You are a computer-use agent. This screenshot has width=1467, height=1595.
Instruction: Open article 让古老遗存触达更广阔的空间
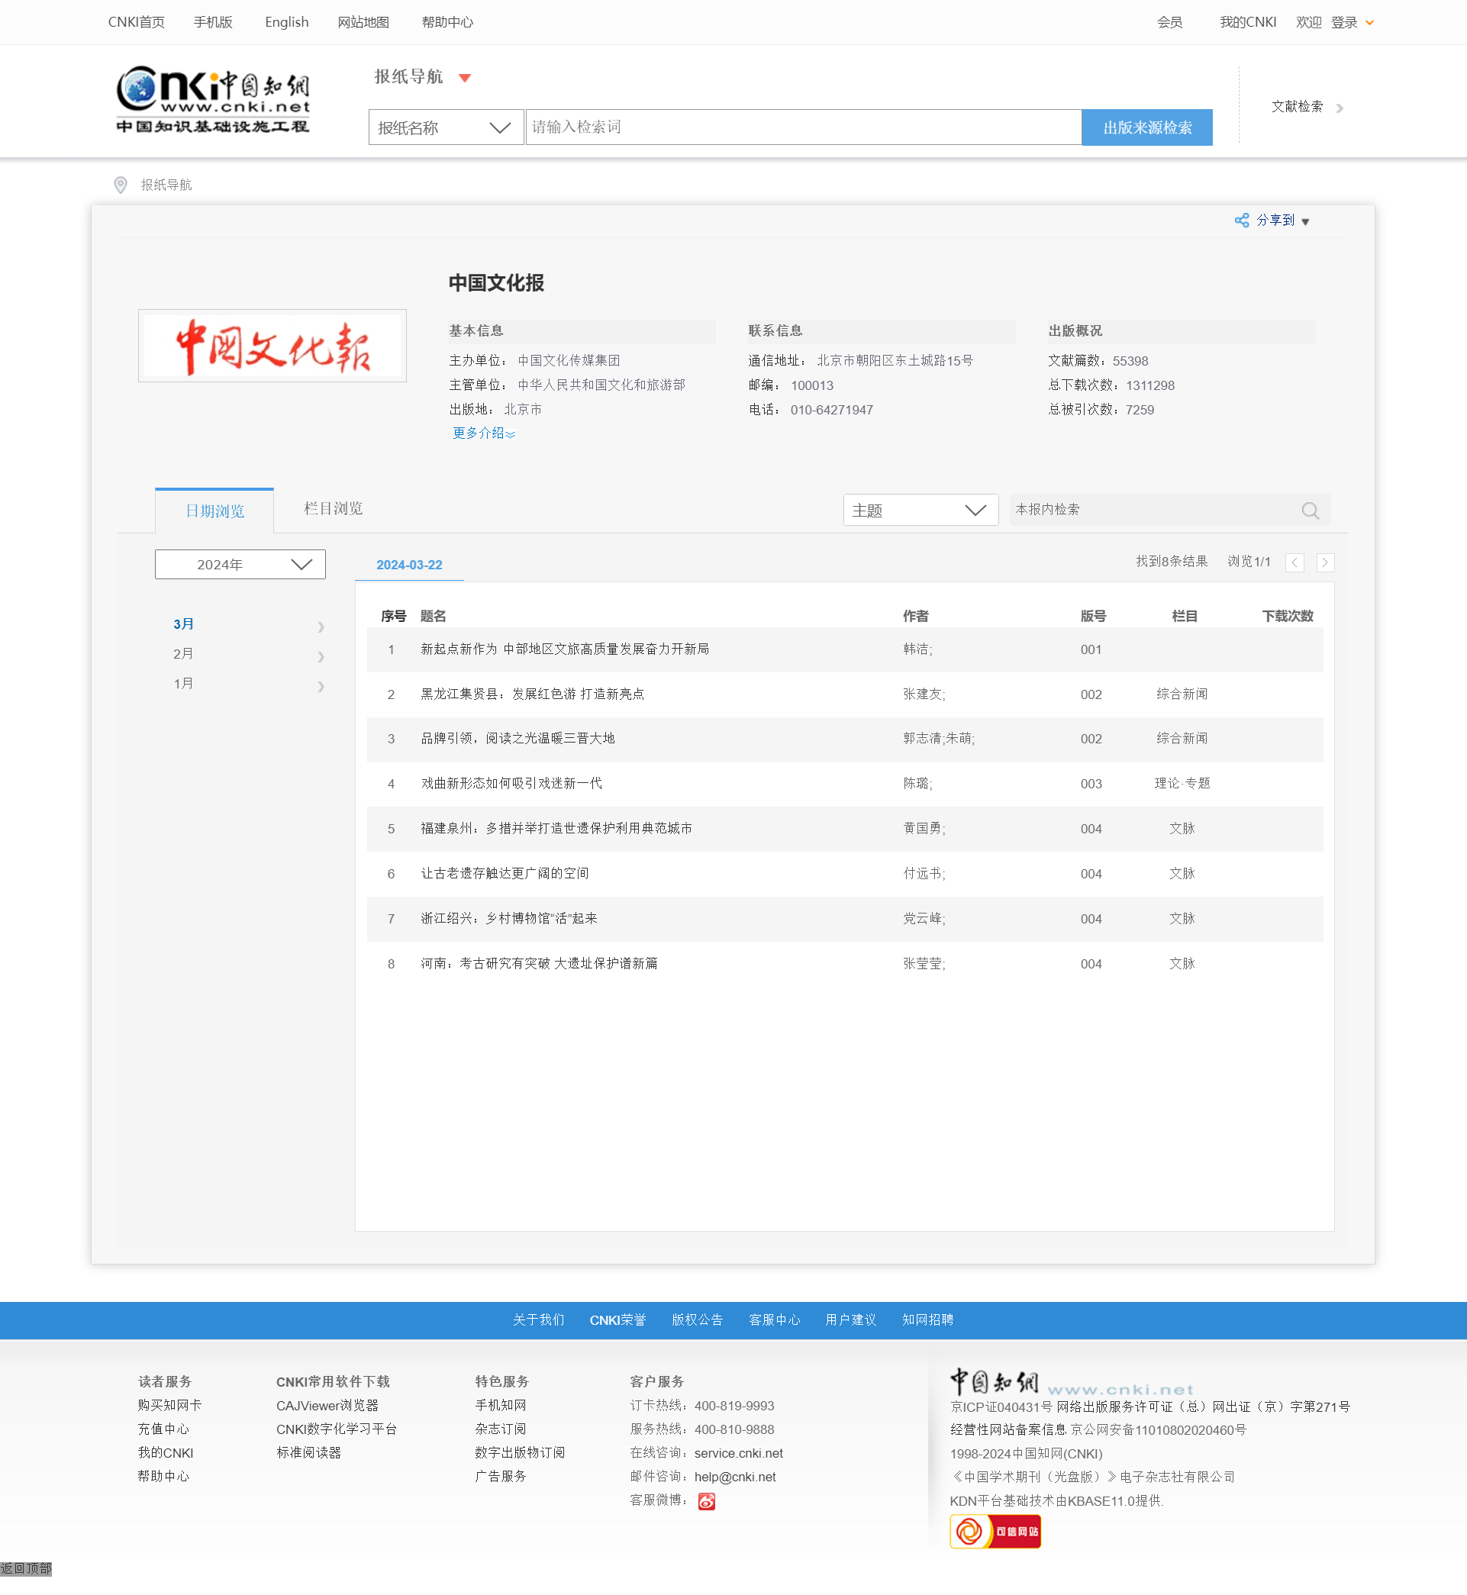(x=504, y=874)
